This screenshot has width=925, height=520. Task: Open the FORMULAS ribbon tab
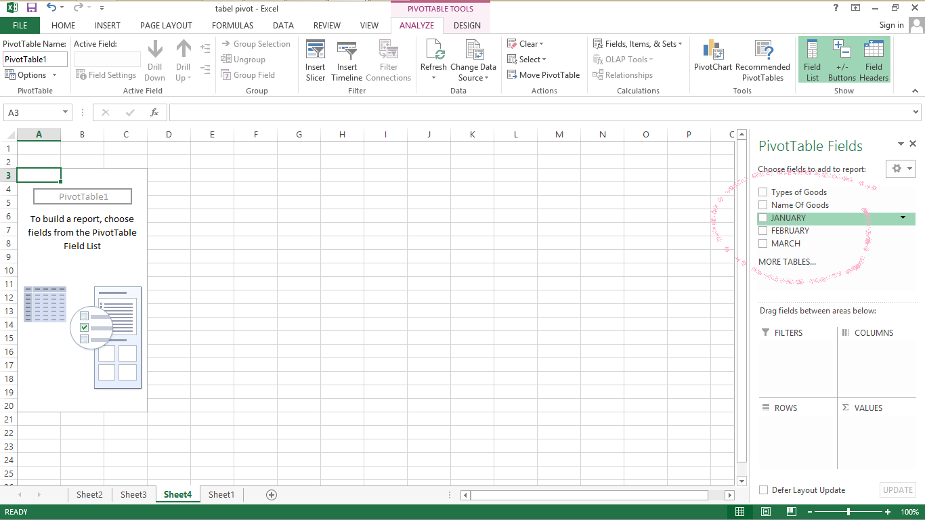pyautogui.click(x=232, y=25)
